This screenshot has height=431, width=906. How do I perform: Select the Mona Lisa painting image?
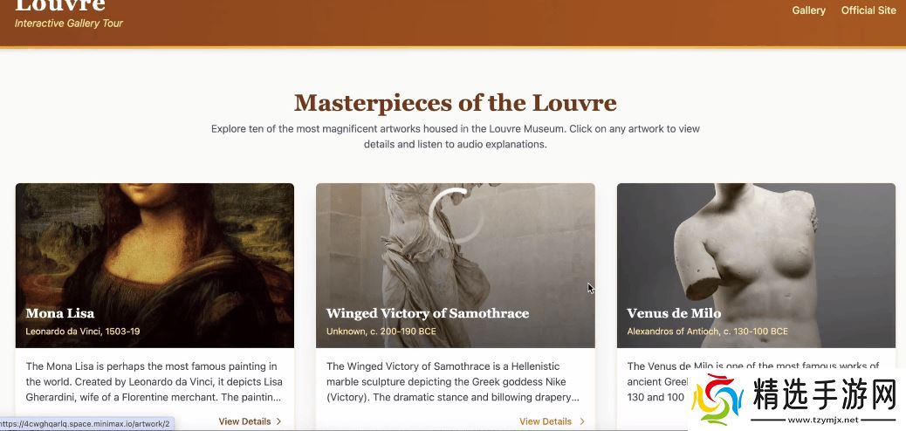[154, 265]
